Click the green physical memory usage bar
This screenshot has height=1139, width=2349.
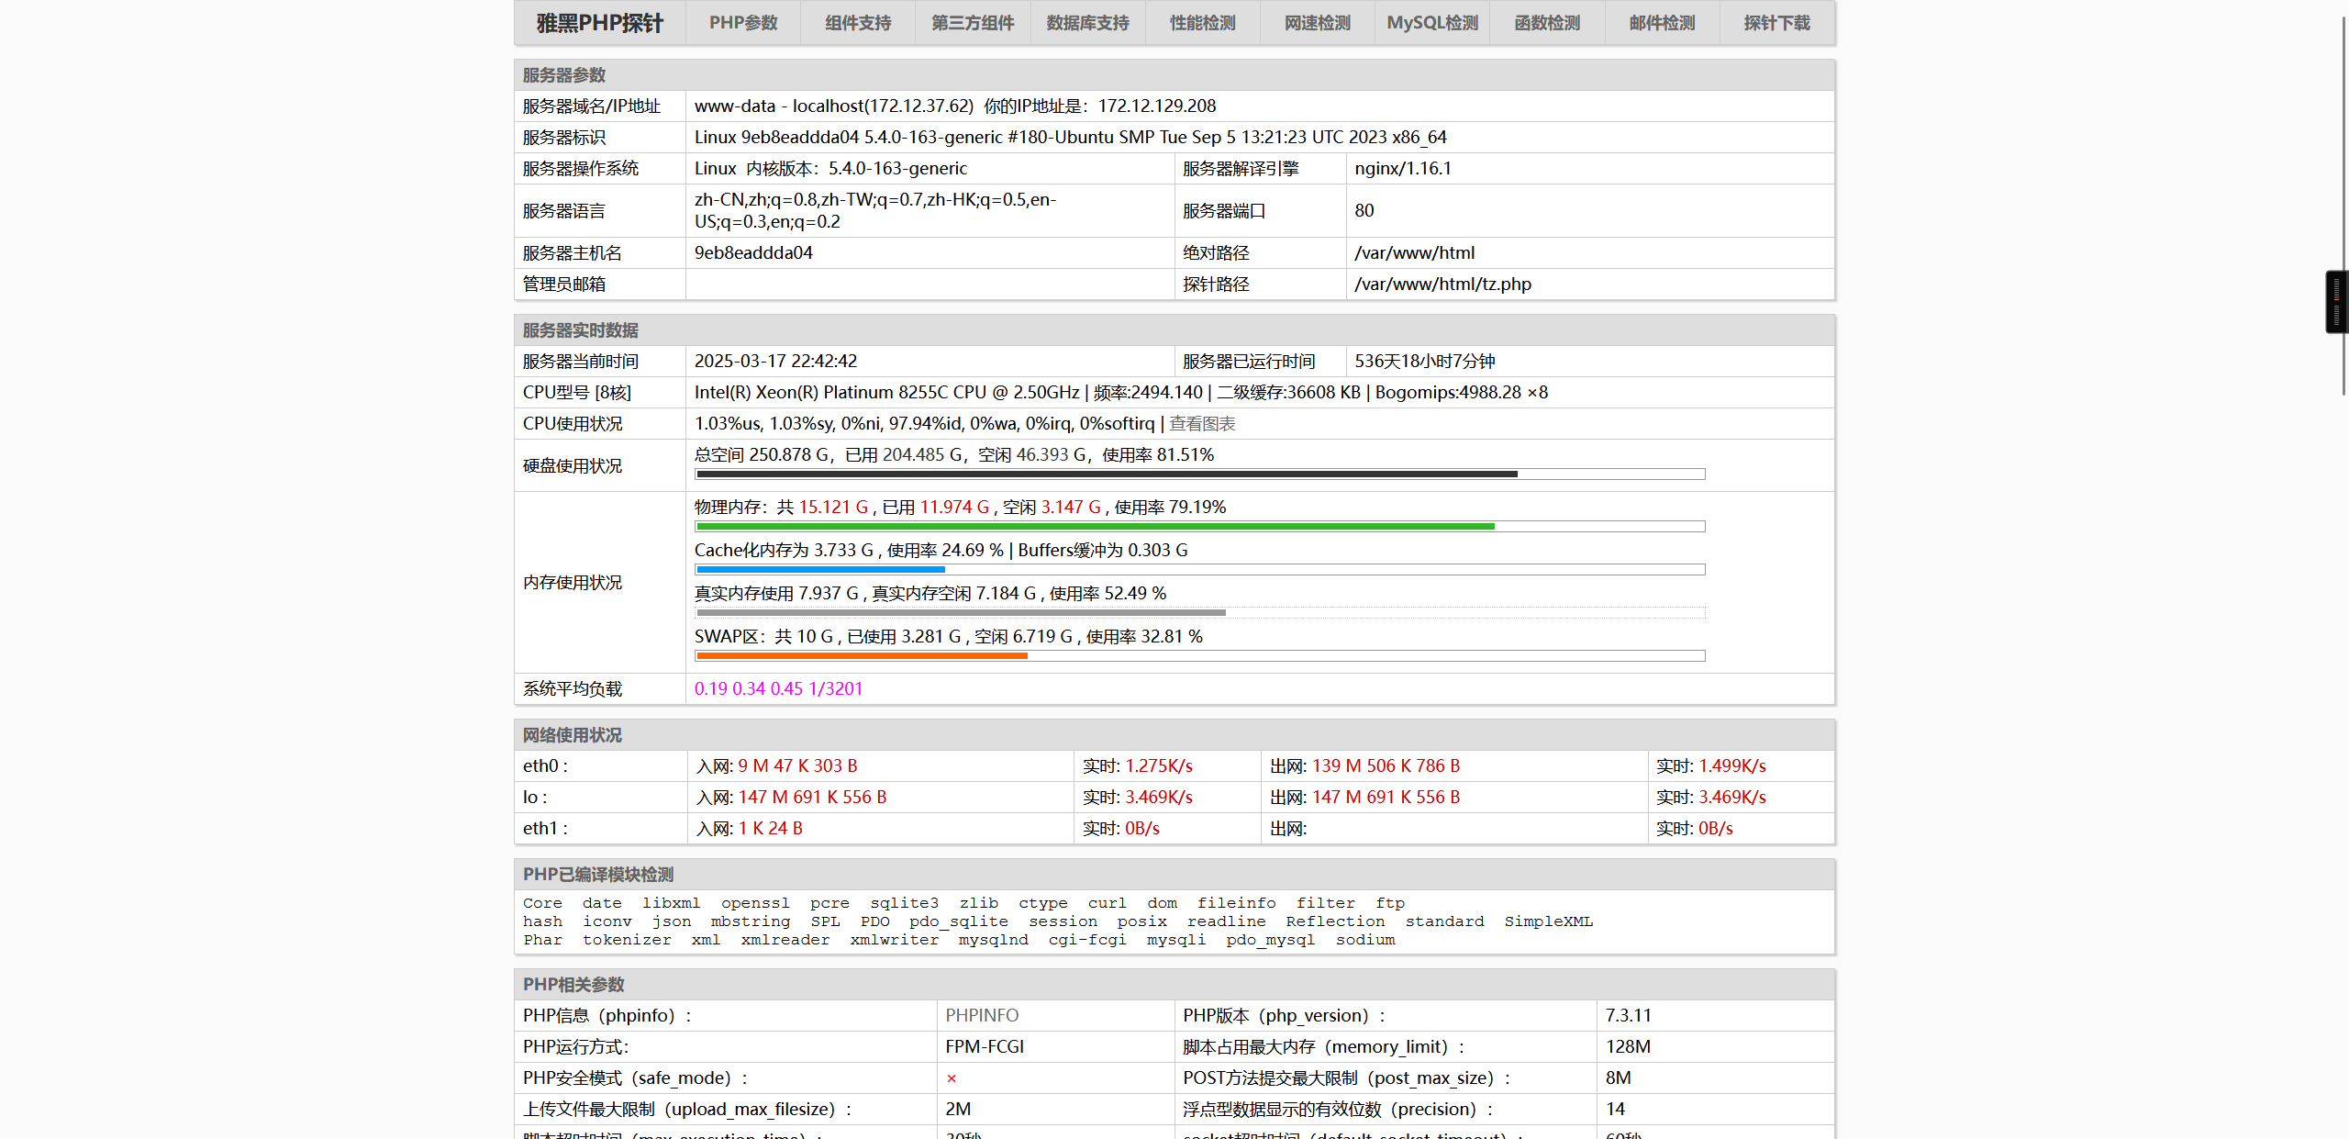tap(1095, 527)
